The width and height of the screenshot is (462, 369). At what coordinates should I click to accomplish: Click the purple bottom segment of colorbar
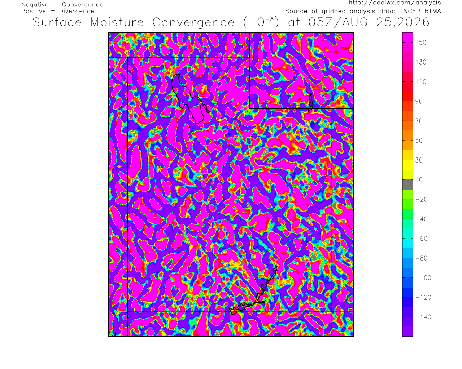point(408,332)
